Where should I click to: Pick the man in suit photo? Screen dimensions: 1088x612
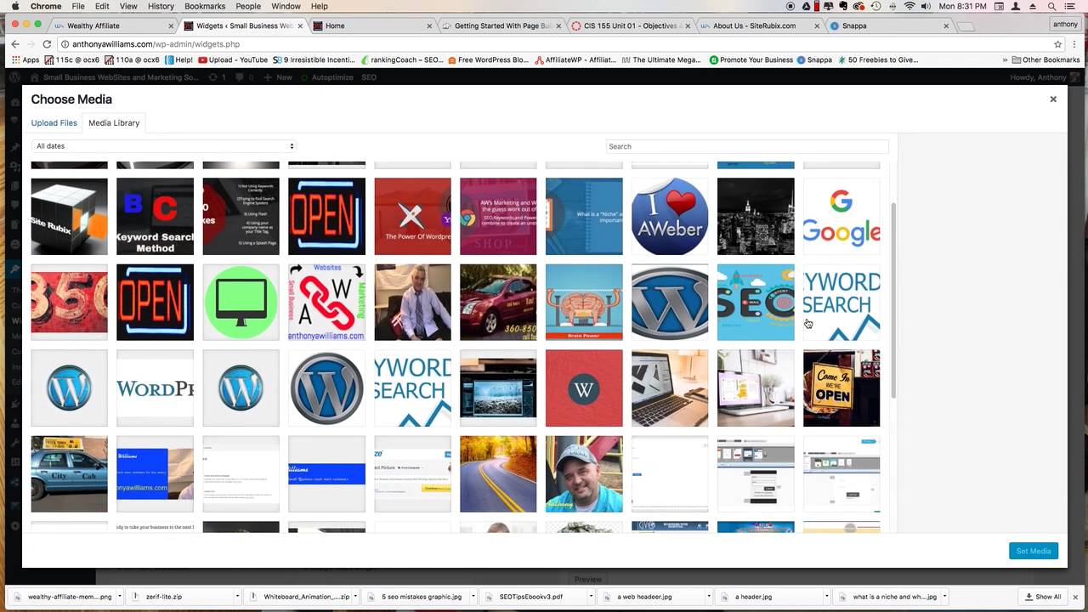tap(412, 302)
